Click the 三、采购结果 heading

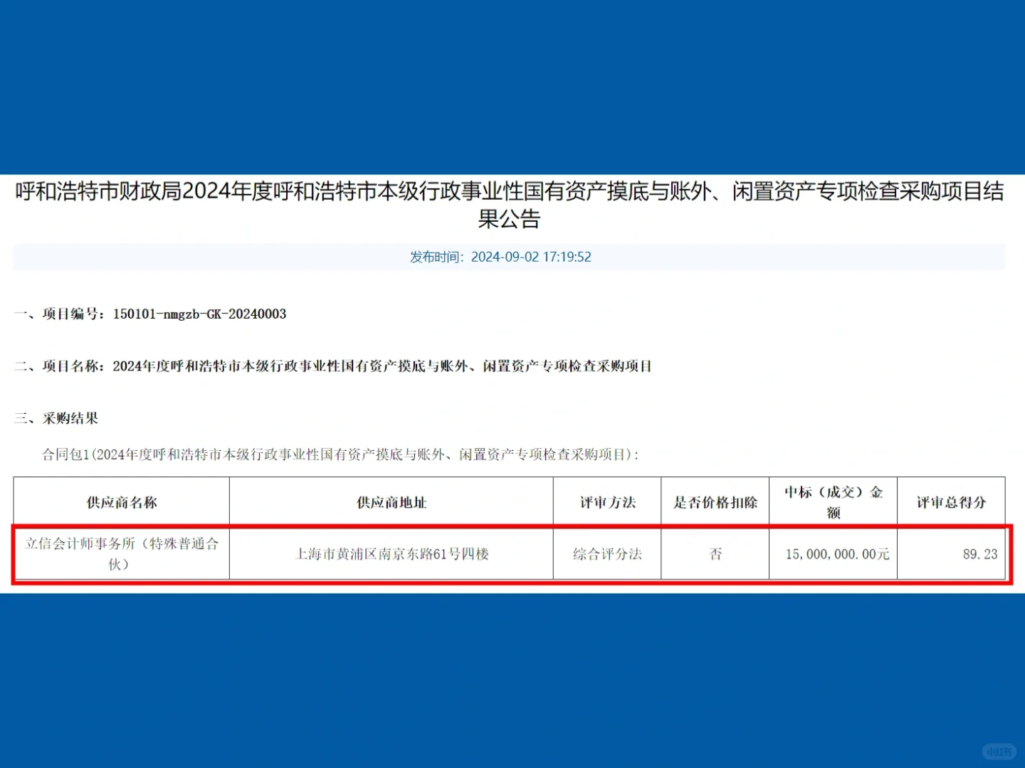coord(56,419)
